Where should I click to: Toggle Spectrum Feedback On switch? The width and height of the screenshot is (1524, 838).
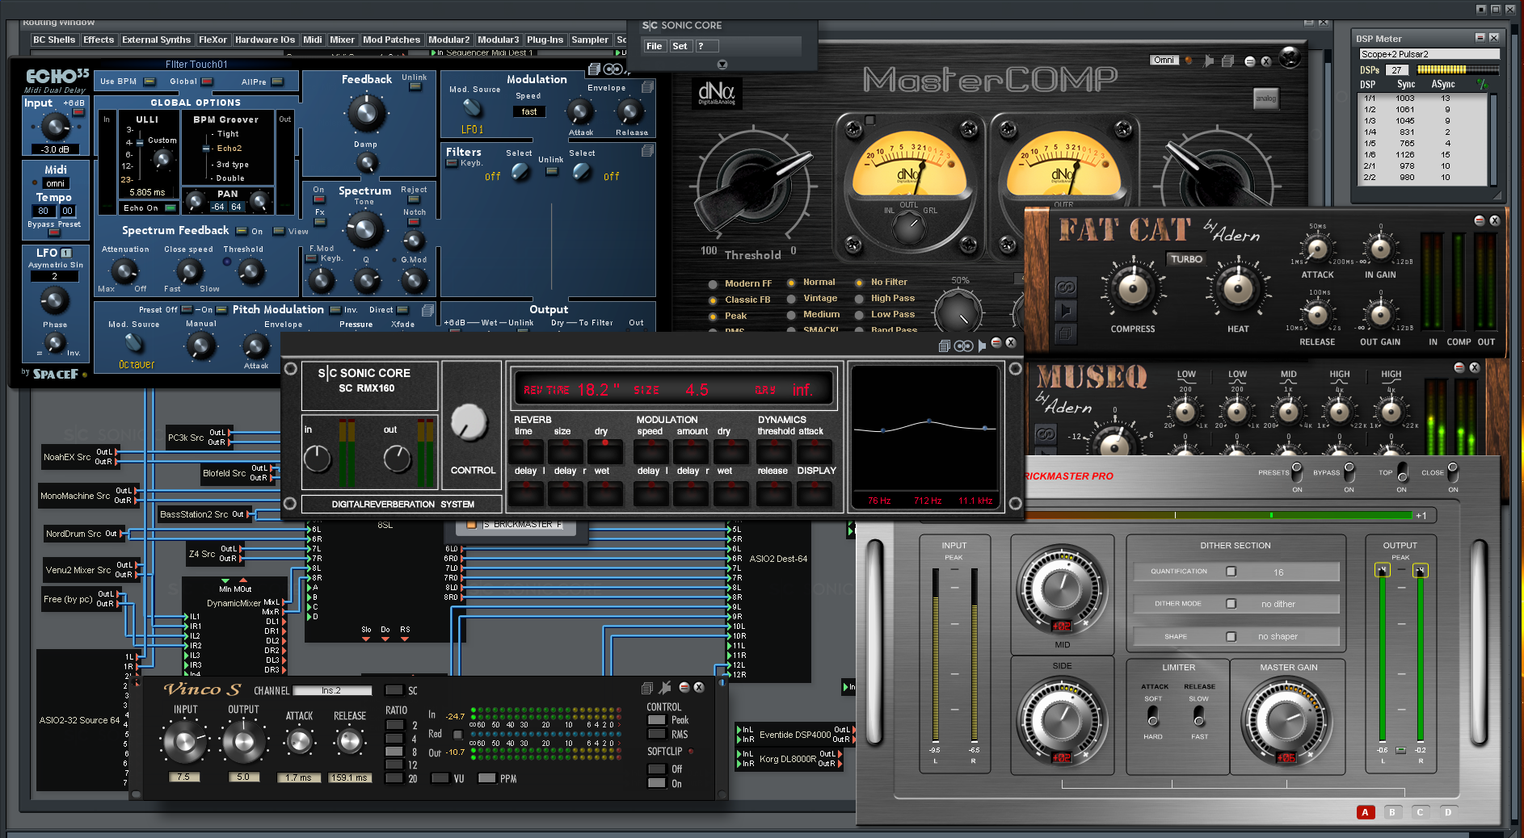pyautogui.click(x=242, y=231)
